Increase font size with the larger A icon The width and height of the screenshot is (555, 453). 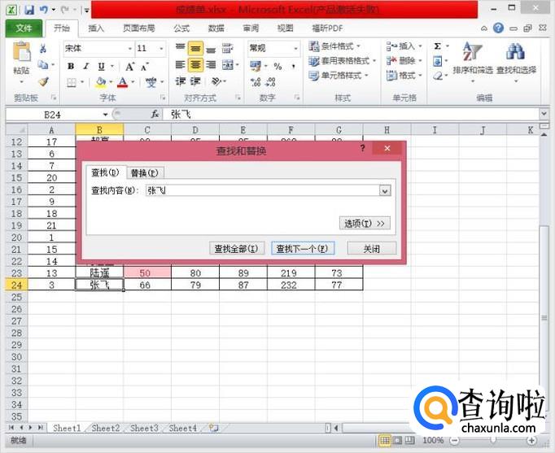click(x=129, y=66)
